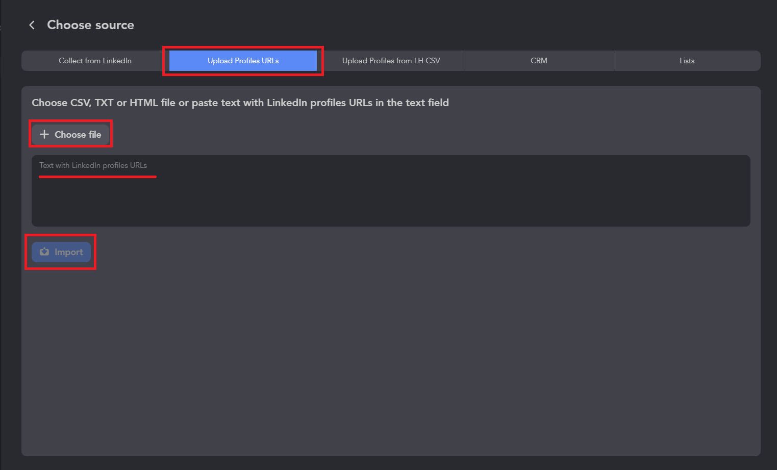Click the dark header area right of Choose source

[x=454, y=25]
